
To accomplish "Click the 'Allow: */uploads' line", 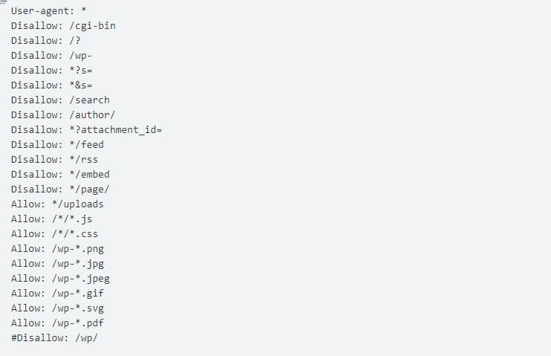I will (x=57, y=204).
